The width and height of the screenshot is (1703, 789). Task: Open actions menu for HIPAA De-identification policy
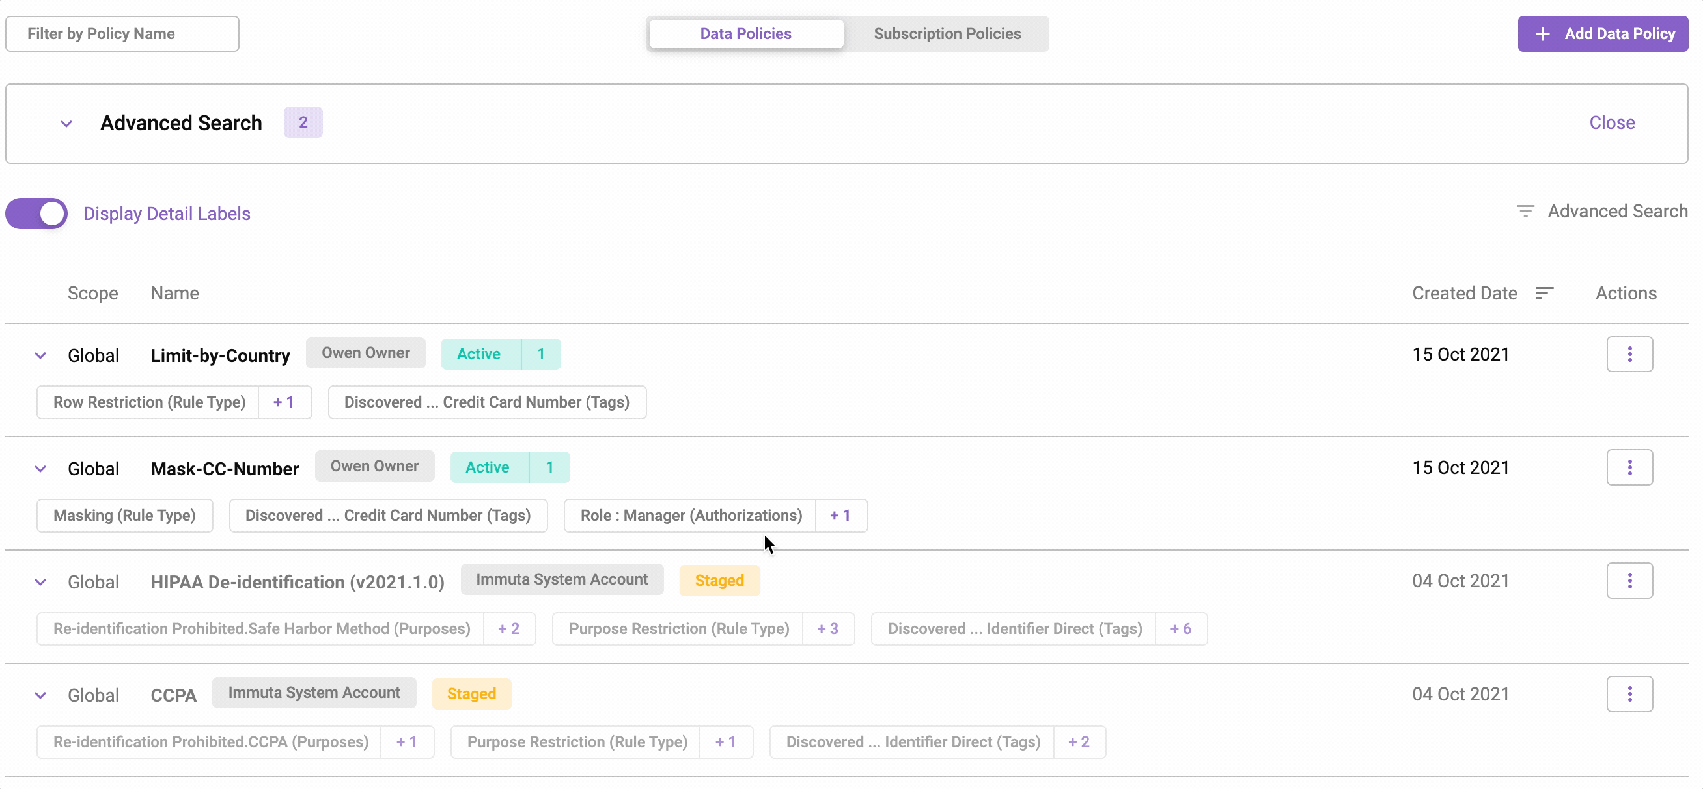point(1629,581)
